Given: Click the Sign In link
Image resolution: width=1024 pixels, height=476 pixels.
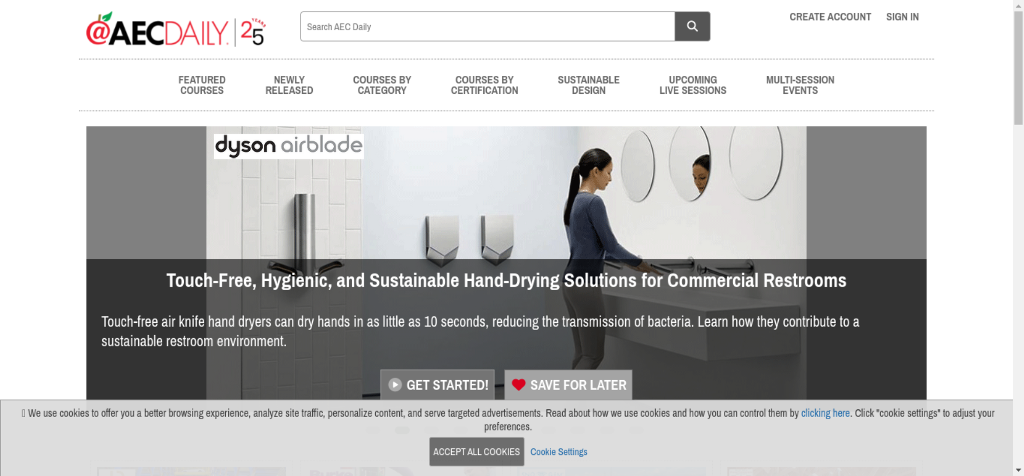Looking at the screenshot, I should coord(902,17).
